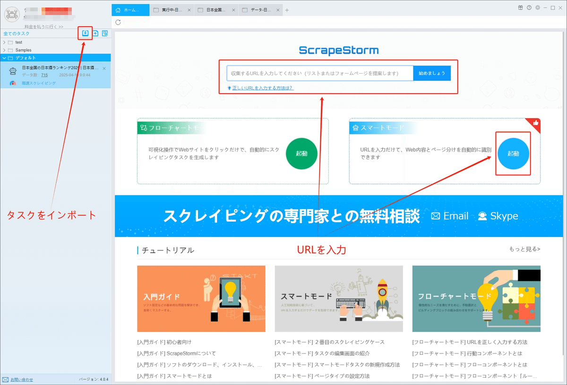The height and width of the screenshot is (385, 567).
Task: Click data count 715 link
Action: click(x=44, y=75)
